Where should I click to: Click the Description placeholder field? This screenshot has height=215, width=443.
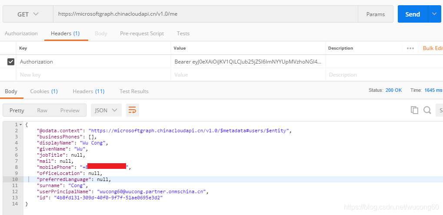pos(384,75)
